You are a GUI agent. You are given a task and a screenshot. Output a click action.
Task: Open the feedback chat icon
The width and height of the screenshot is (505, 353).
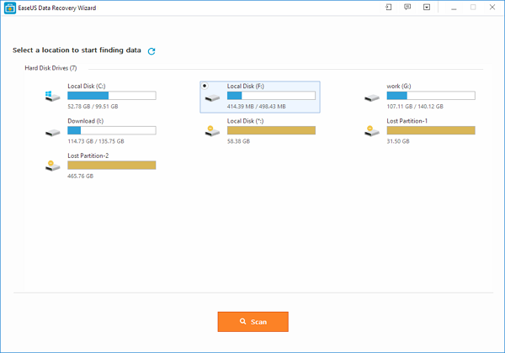407,8
